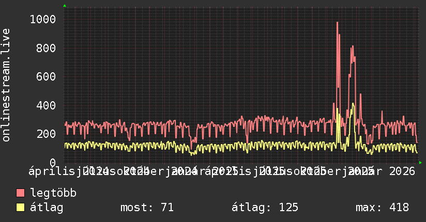Click the 600 y-axis label
This screenshot has width=426, height=222.
46,76
